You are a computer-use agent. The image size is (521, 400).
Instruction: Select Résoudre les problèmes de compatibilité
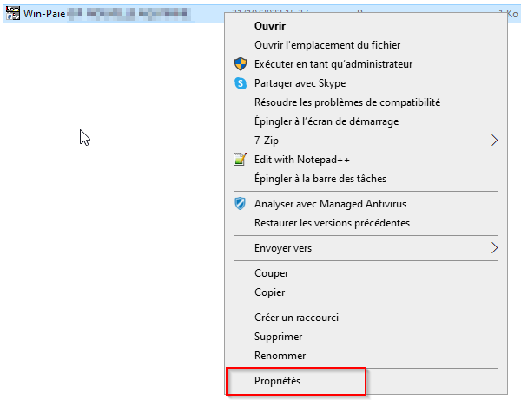[347, 102]
